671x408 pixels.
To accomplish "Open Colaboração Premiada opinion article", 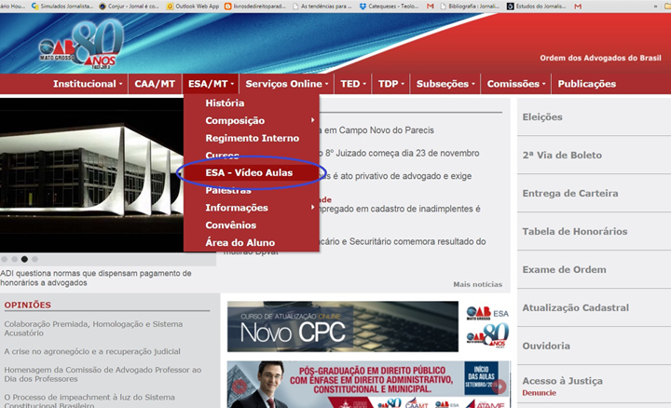I will [93, 329].
